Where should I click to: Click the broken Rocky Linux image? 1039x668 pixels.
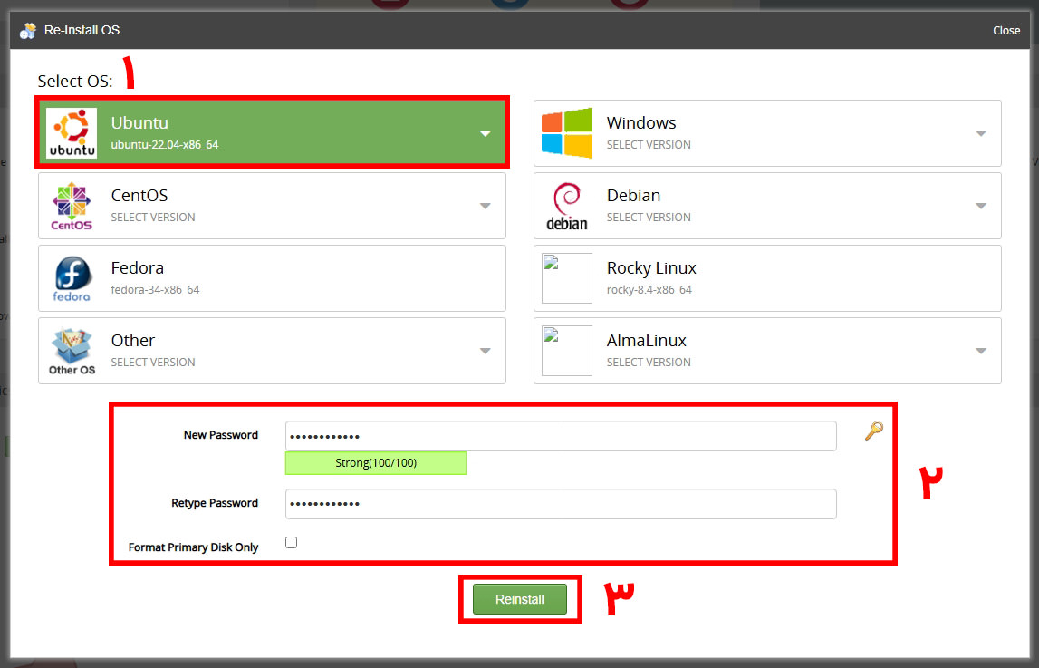click(x=566, y=278)
